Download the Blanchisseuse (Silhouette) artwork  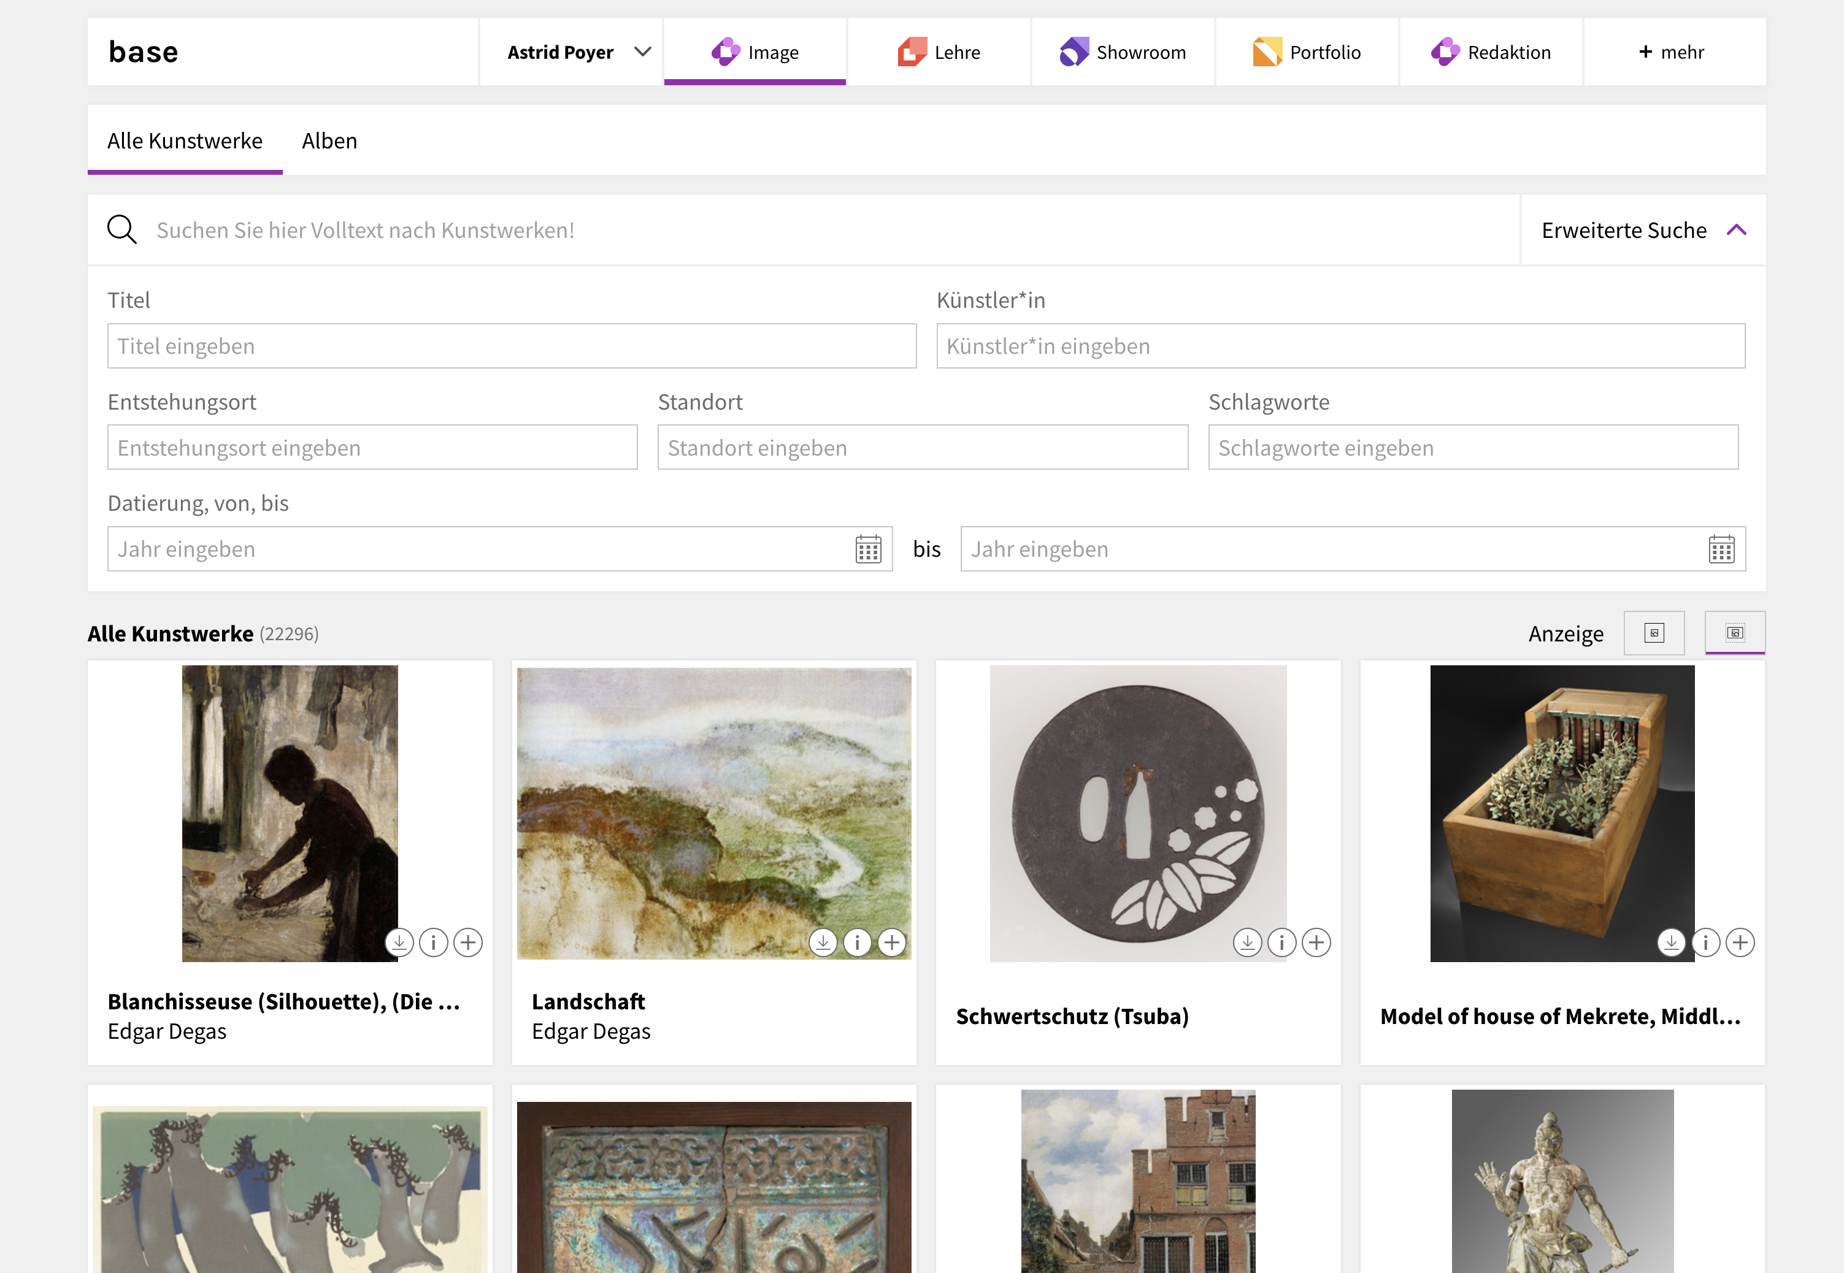[x=399, y=942]
